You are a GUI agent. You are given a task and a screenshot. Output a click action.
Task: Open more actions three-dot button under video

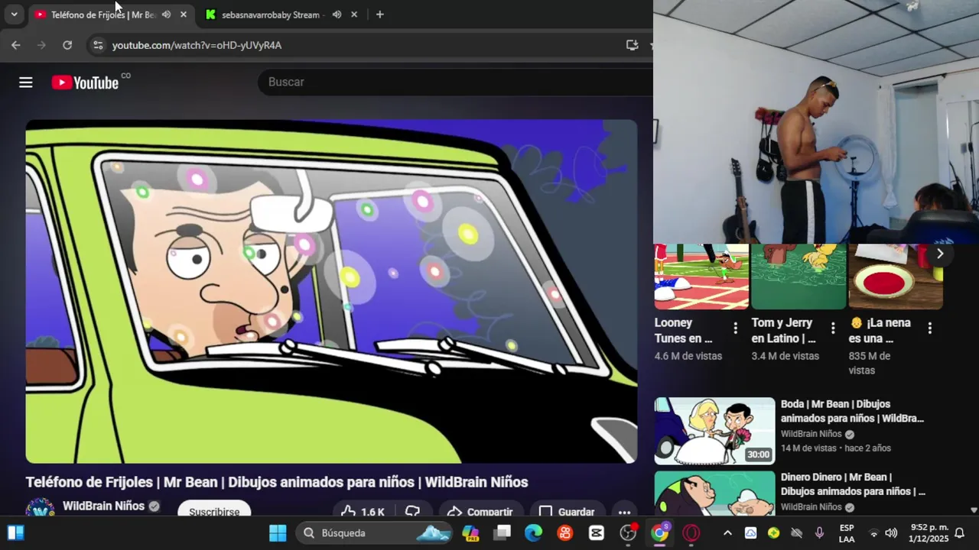(624, 512)
